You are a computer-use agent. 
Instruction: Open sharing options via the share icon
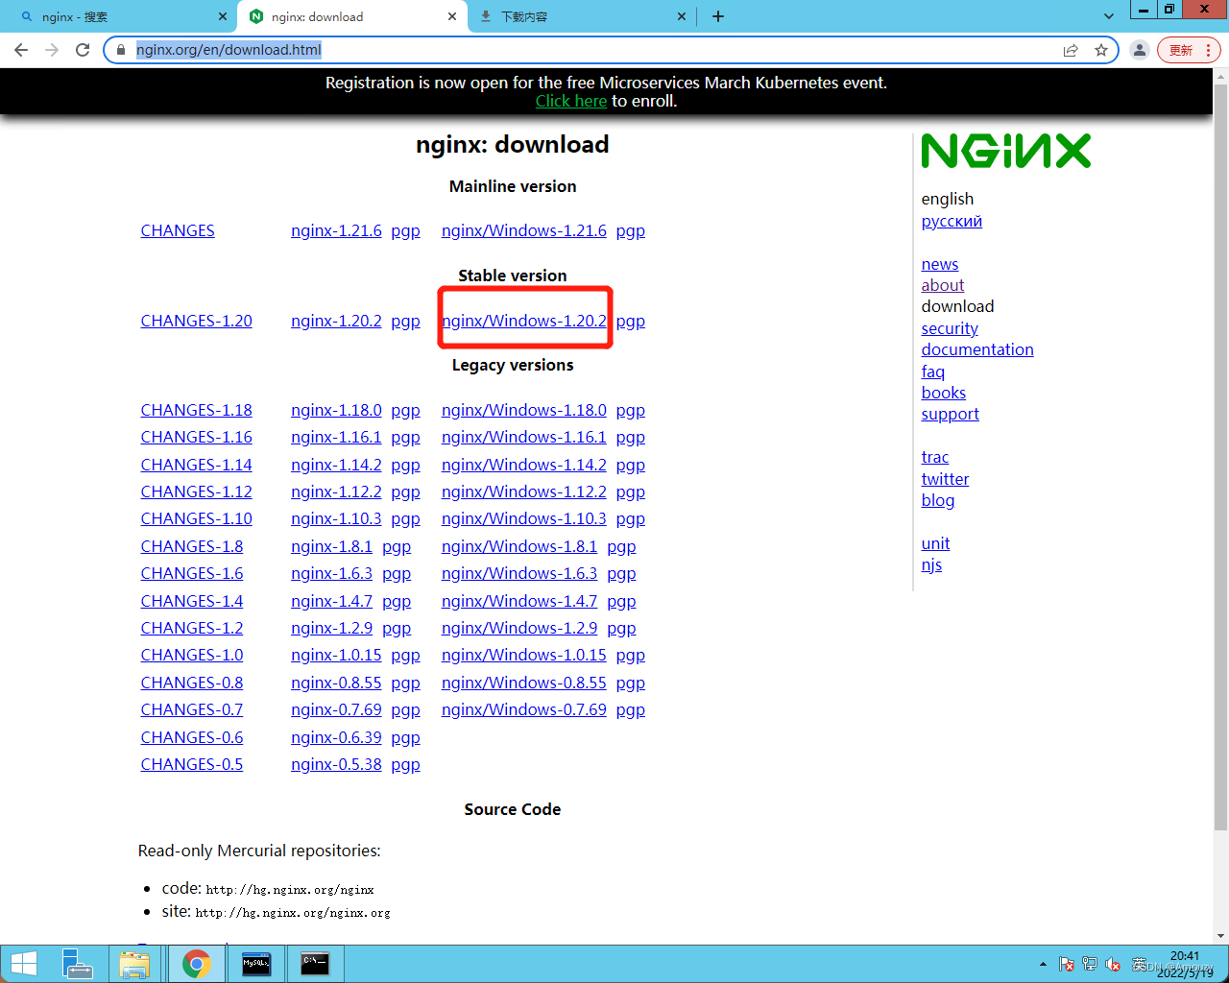[x=1071, y=50]
